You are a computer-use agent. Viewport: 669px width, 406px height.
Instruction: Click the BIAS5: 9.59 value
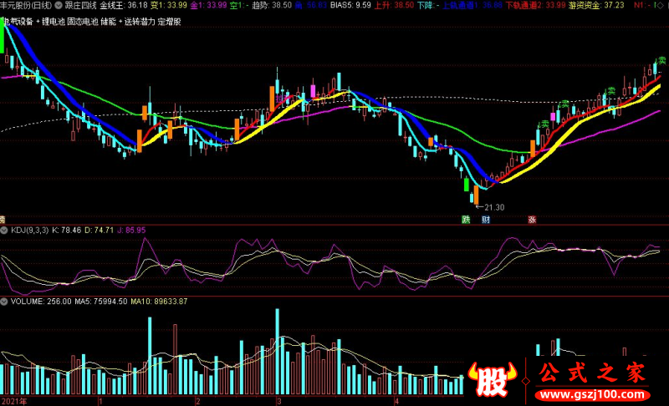click(350, 6)
